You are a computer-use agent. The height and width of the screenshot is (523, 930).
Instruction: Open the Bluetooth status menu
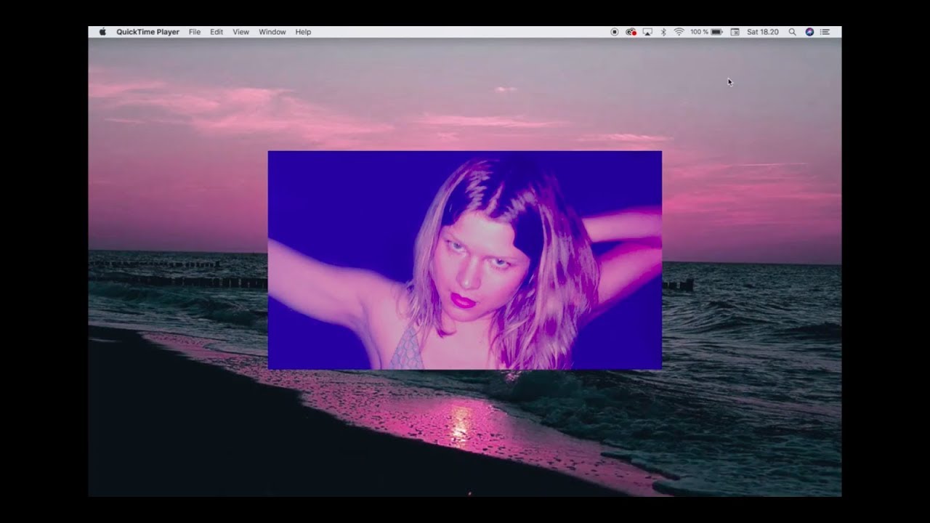663,32
